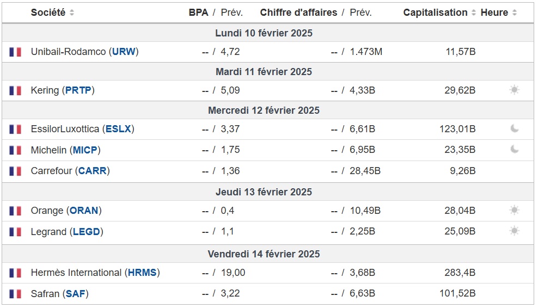Open the URW ticker link
The width and height of the screenshot is (538, 308).
[x=124, y=52]
